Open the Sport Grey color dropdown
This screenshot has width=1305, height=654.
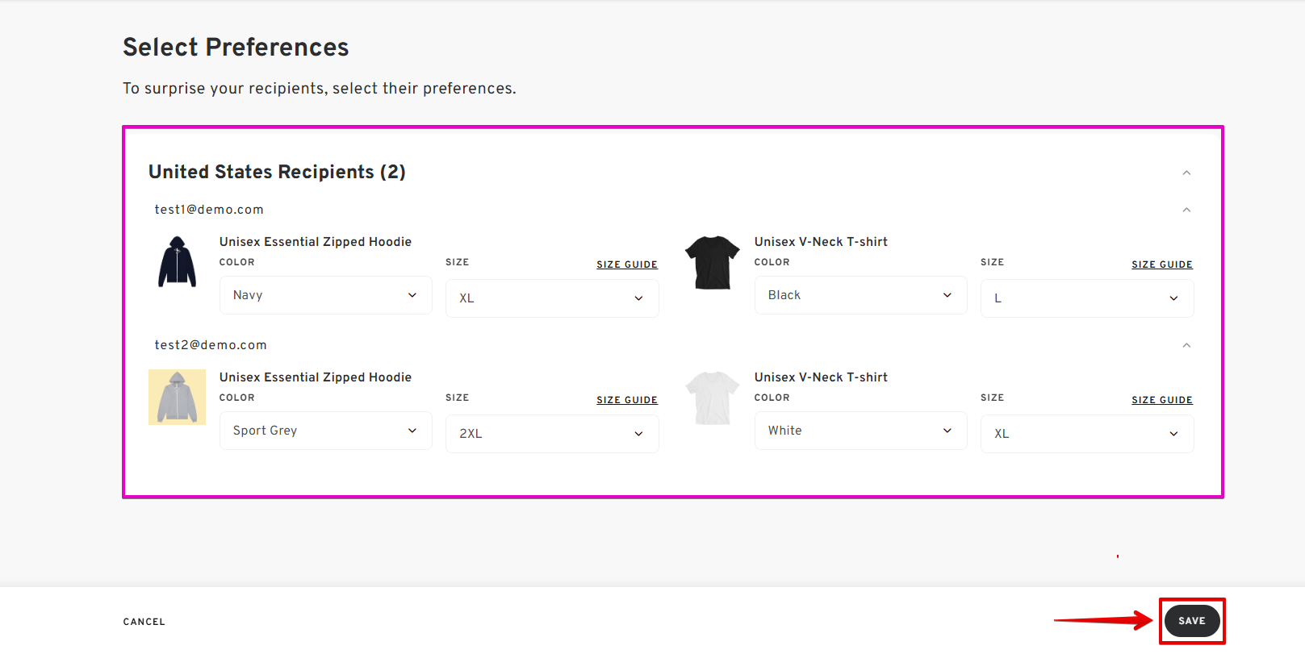[x=326, y=431]
